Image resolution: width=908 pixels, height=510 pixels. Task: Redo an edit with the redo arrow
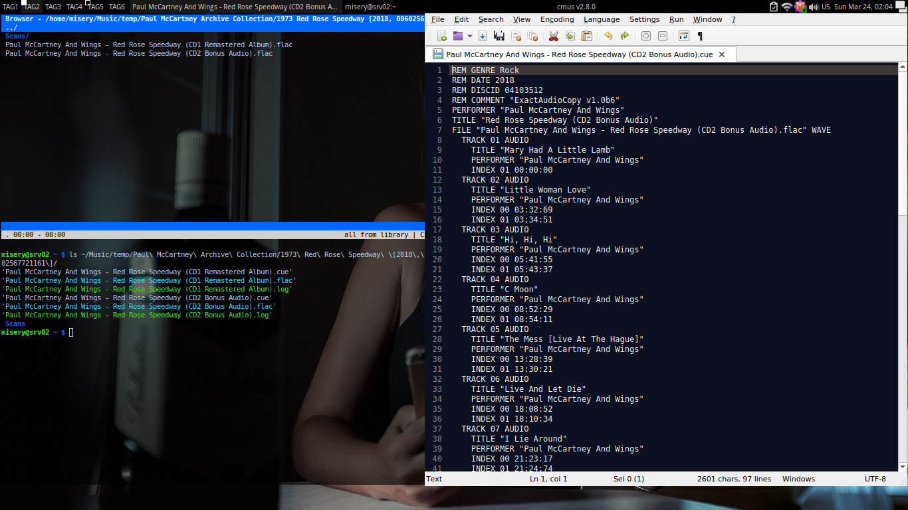625,36
